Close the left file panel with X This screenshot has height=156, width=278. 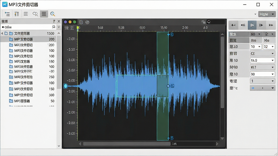coord(59,21)
